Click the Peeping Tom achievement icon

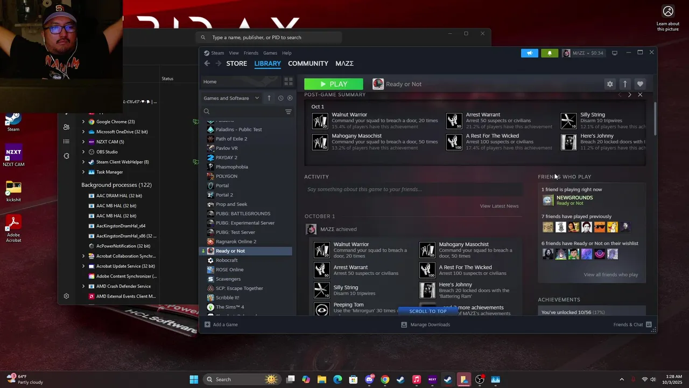322,309
